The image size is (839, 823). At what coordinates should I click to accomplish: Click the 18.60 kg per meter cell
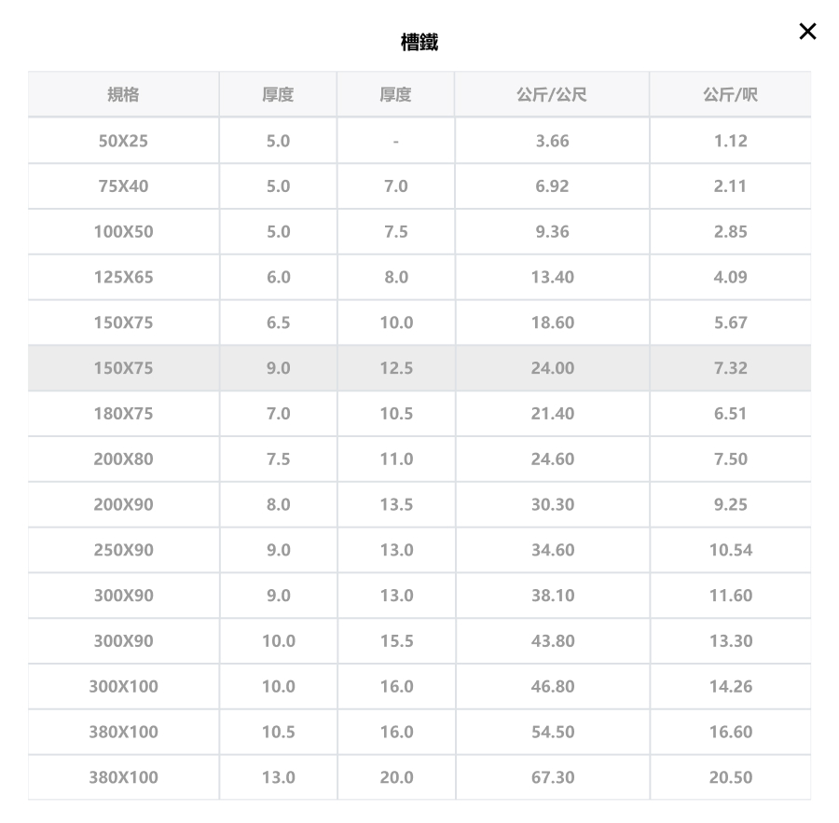coord(552,322)
